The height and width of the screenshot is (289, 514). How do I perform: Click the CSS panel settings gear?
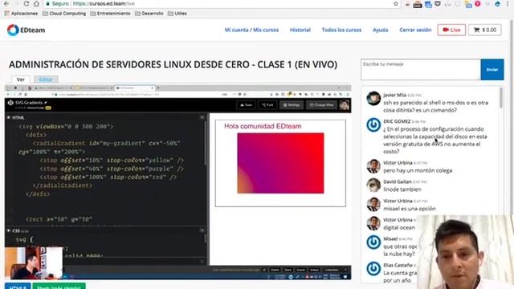8,231
